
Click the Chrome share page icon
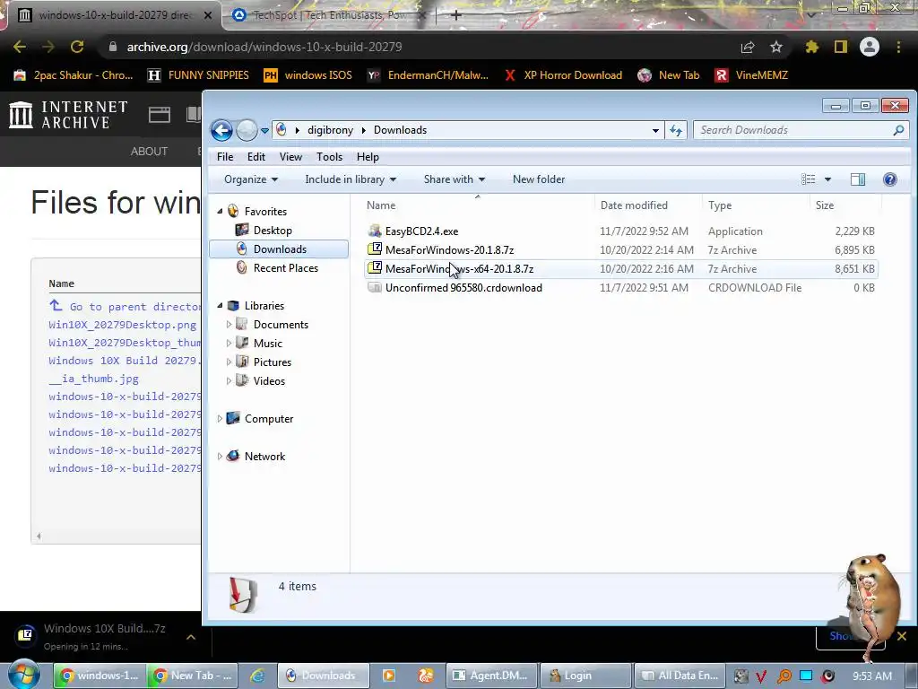[748, 47]
